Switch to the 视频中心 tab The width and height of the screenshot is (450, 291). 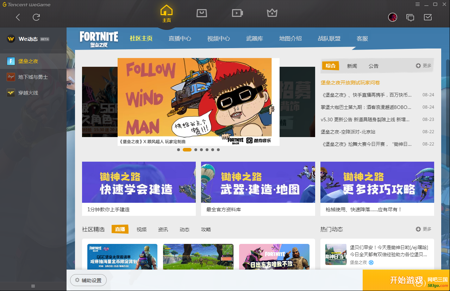point(219,38)
